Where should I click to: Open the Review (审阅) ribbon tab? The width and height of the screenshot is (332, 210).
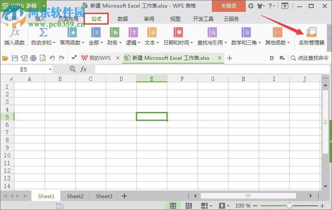149,19
